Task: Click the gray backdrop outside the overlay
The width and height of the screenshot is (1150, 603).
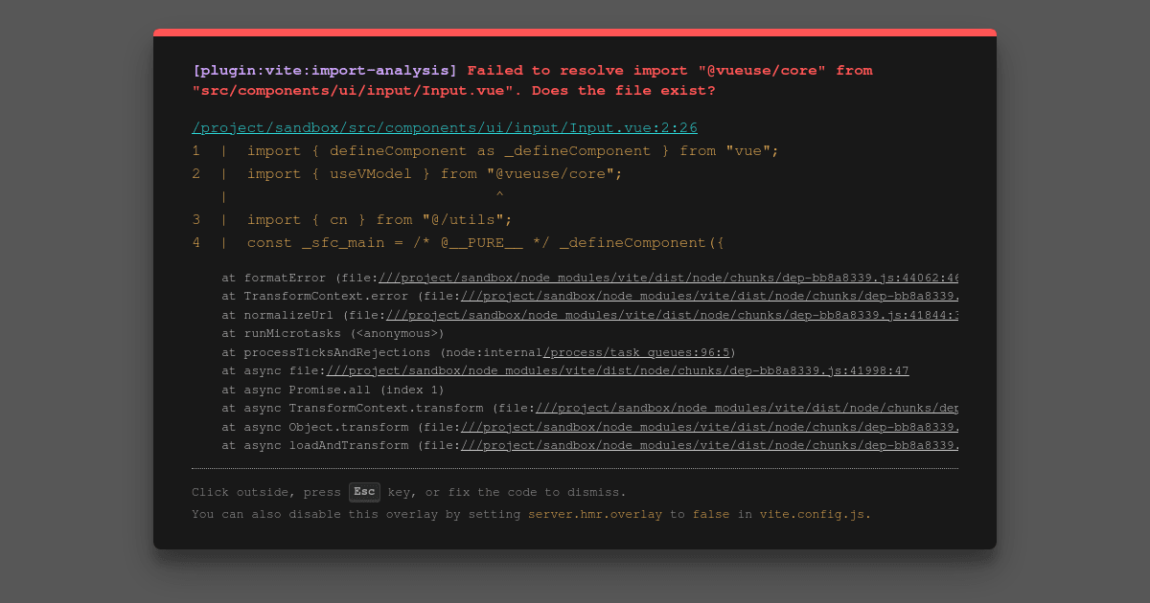Action: pyautogui.click(x=77, y=301)
